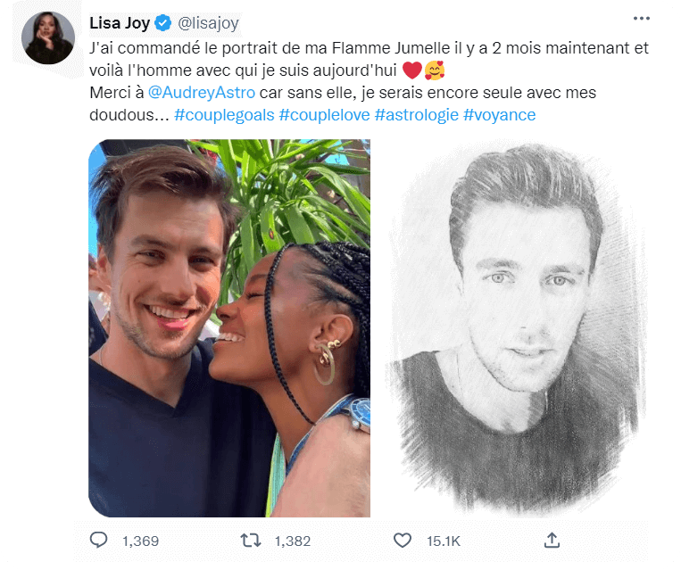Click the 15.1K likes count
Image resolution: width=681 pixels, height=570 pixels.
pyautogui.click(x=443, y=541)
